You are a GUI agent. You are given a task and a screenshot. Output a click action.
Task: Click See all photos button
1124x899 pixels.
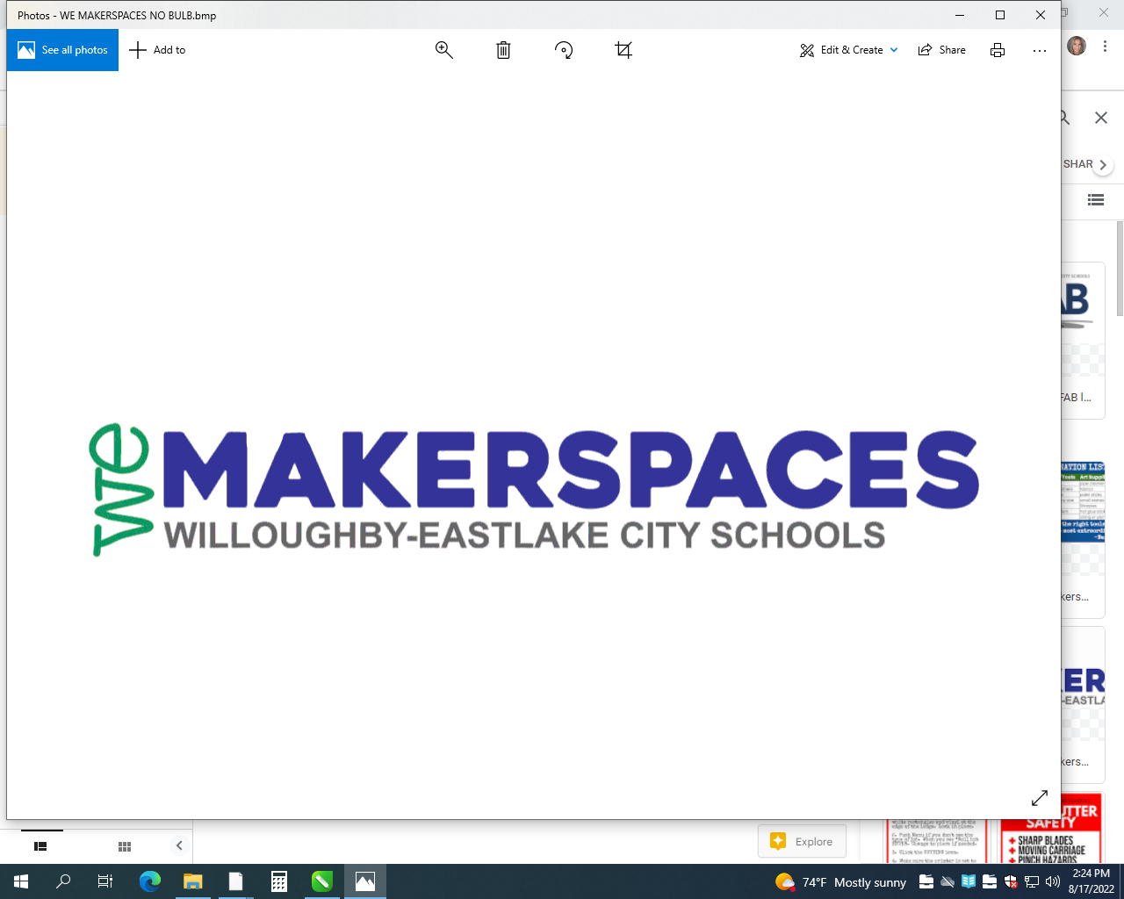click(x=62, y=50)
